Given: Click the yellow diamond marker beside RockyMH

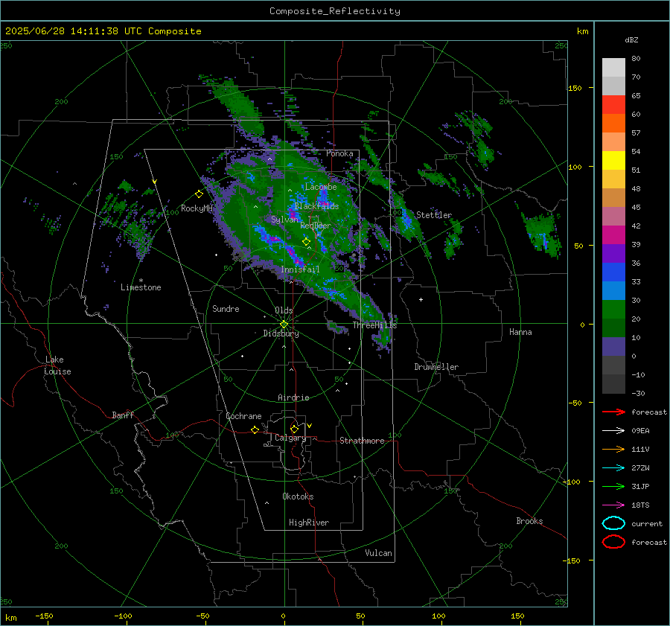Looking at the screenshot, I should pyautogui.click(x=199, y=194).
